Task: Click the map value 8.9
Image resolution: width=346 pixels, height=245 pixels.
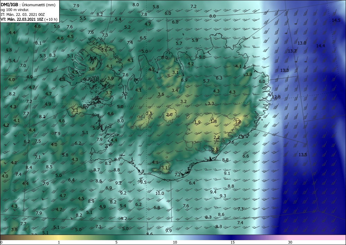Action: pyautogui.click(x=91, y=201)
